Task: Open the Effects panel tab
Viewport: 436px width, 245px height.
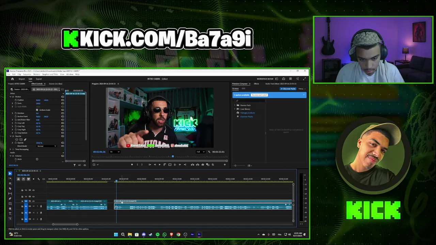Action: pos(256,84)
